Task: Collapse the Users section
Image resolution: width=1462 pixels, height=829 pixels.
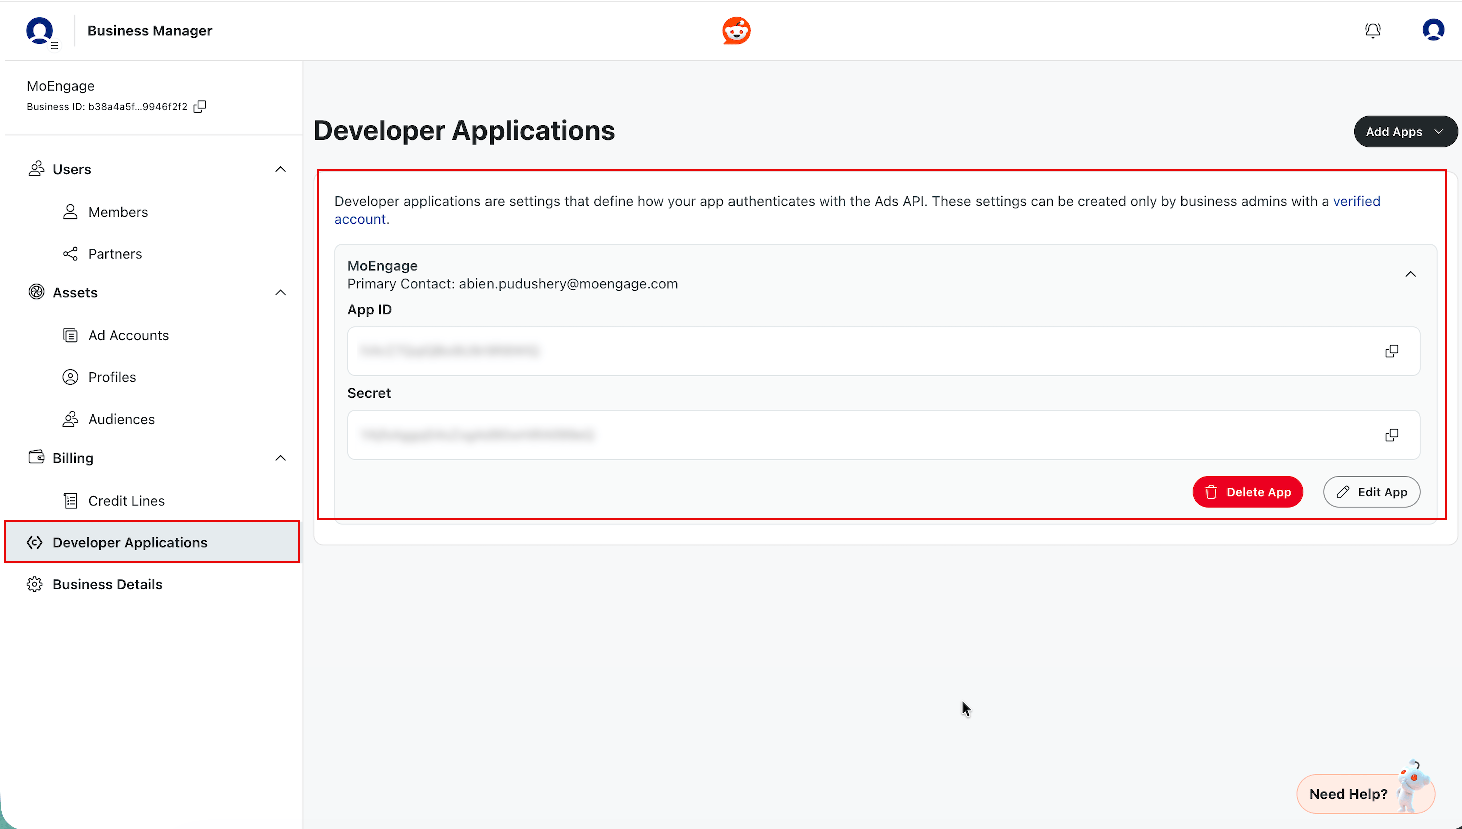Action: tap(280, 169)
